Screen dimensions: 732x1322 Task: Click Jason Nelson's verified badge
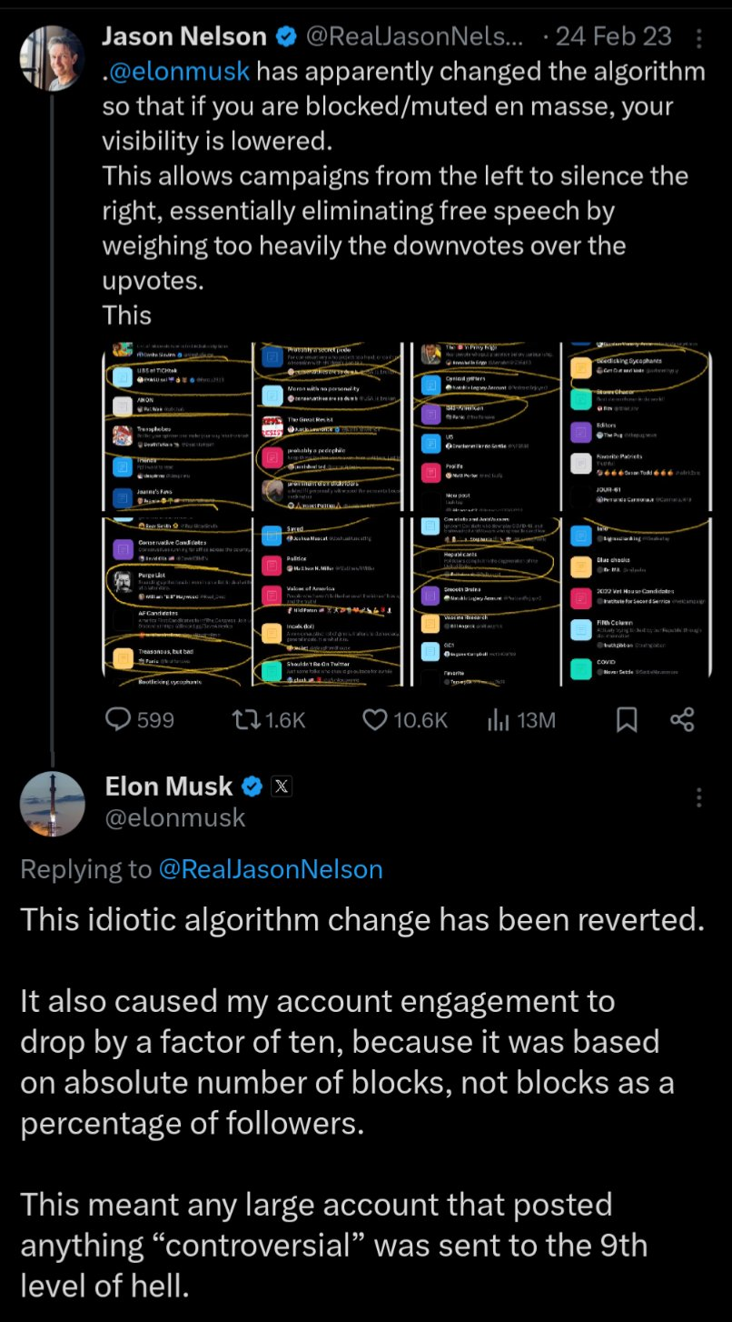click(x=286, y=37)
